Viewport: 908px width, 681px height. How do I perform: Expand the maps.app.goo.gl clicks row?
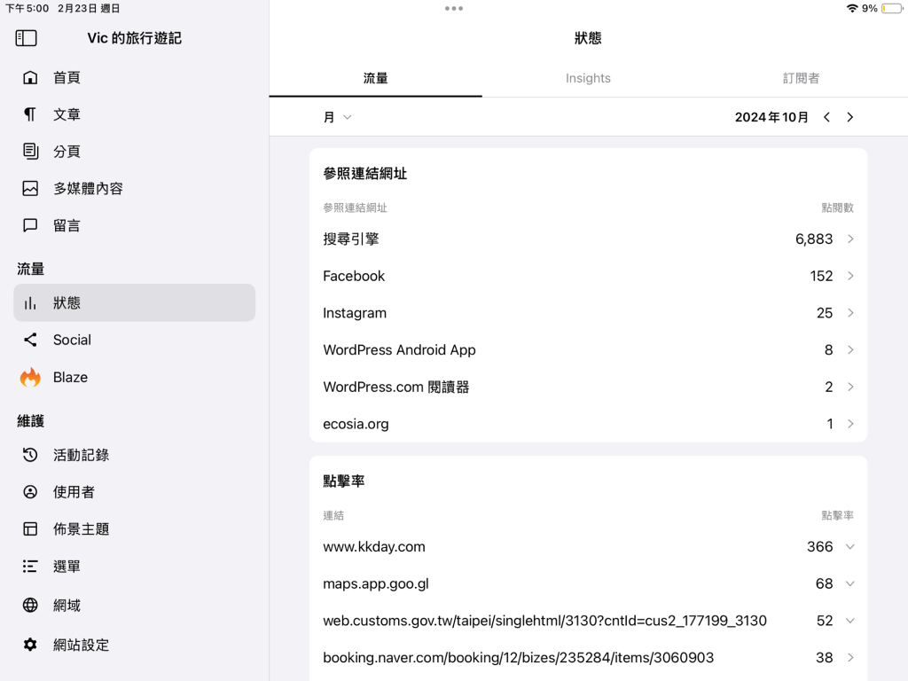[849, 583]
